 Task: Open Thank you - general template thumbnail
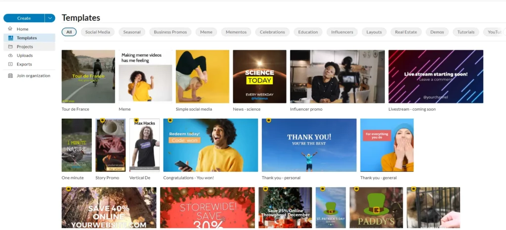[x=387, y=145]
